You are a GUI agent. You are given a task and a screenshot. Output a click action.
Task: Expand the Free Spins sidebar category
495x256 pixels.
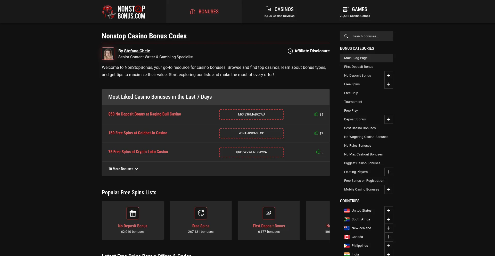(x=389, y=84)
